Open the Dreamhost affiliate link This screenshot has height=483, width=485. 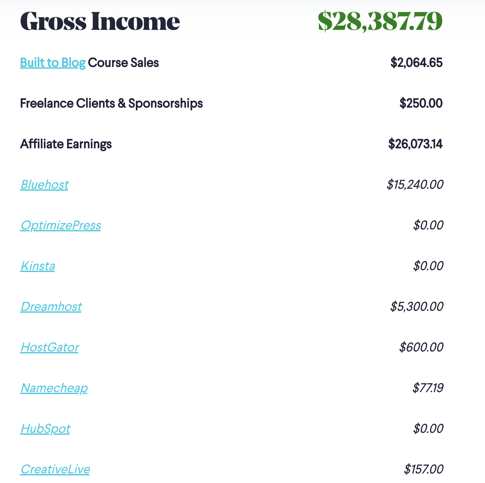(51, 307)
